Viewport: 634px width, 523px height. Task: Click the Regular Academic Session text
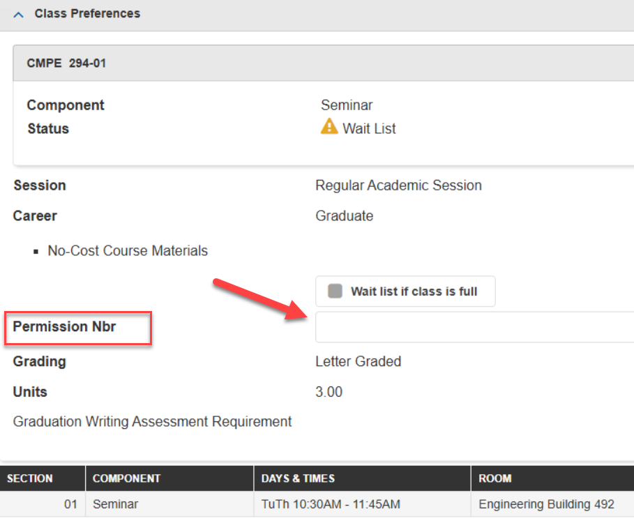[398, 185]
